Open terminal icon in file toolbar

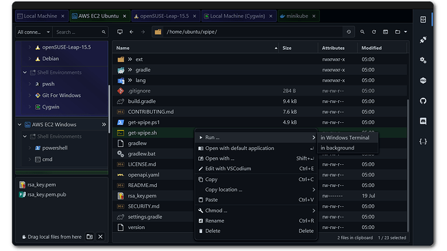(385, 32)
